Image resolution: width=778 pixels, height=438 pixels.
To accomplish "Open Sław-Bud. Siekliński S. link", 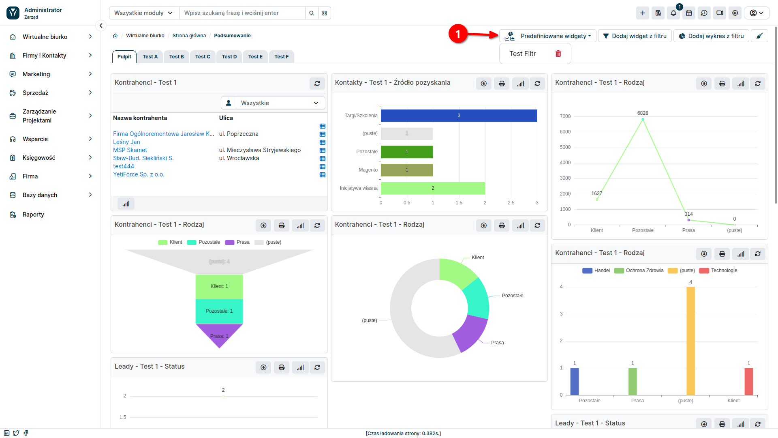I will tap(143, 158).
